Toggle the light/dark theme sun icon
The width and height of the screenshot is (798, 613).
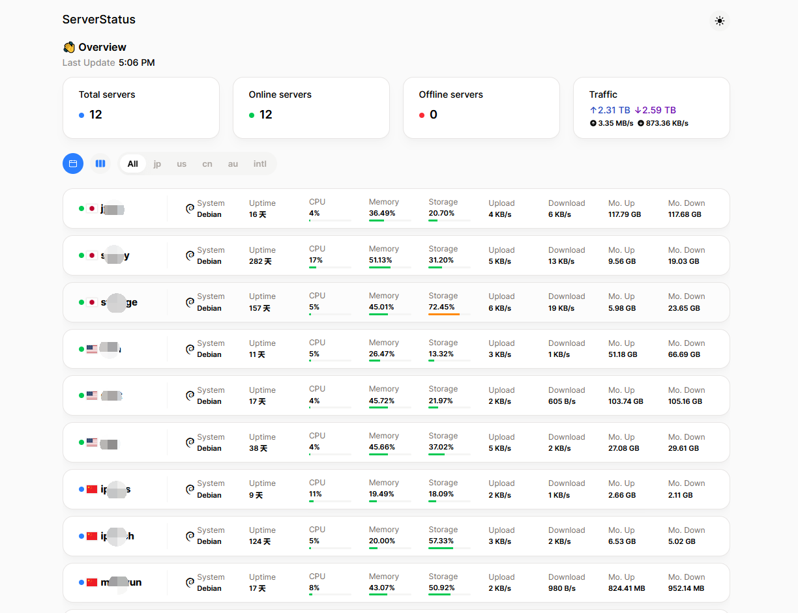pos(719,21)
